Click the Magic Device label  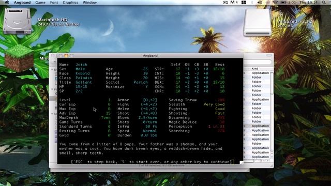pyautogui.click(x=183, y=122)
